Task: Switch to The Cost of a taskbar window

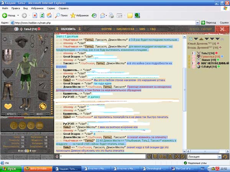Action: (183, 169)
